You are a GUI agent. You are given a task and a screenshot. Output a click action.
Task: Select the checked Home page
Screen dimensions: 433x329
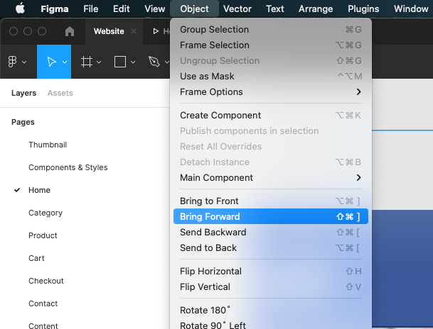(39, 190)
